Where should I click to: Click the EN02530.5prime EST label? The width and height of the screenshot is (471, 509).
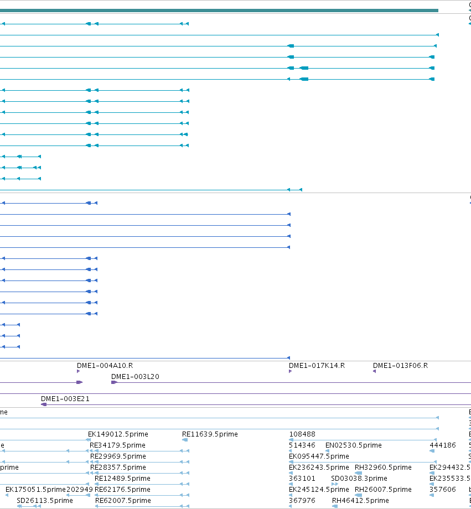tap(354, 445)
